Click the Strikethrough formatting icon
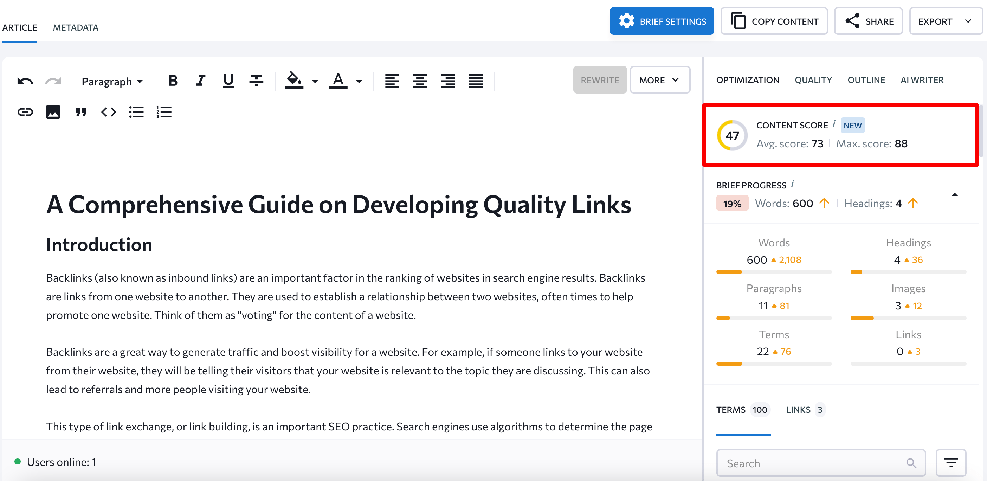This screenshot has width=987, height=481. pos(256,80)
